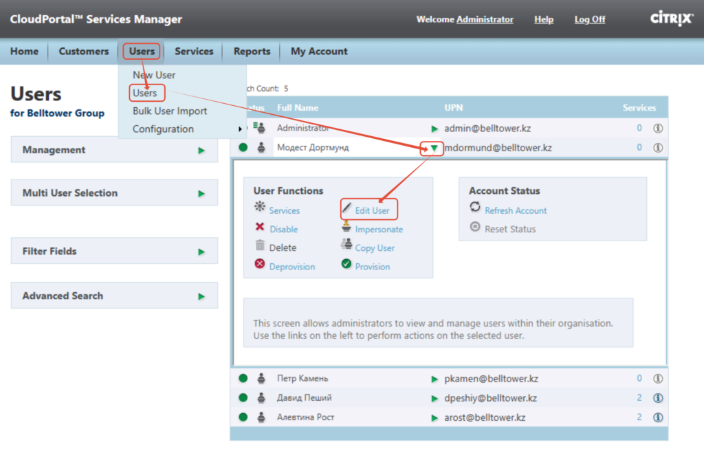Click the user icon beside Administrator
Viewport: 704px width, 451px height.
coord(259,128)
